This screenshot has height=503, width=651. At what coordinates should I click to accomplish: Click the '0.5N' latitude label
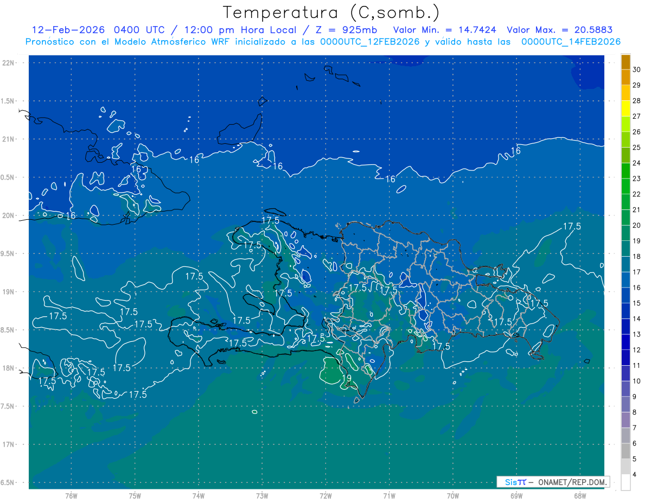(8, 177)
